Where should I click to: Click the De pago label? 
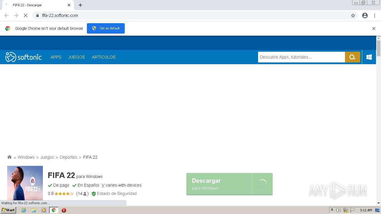(59, 185)
